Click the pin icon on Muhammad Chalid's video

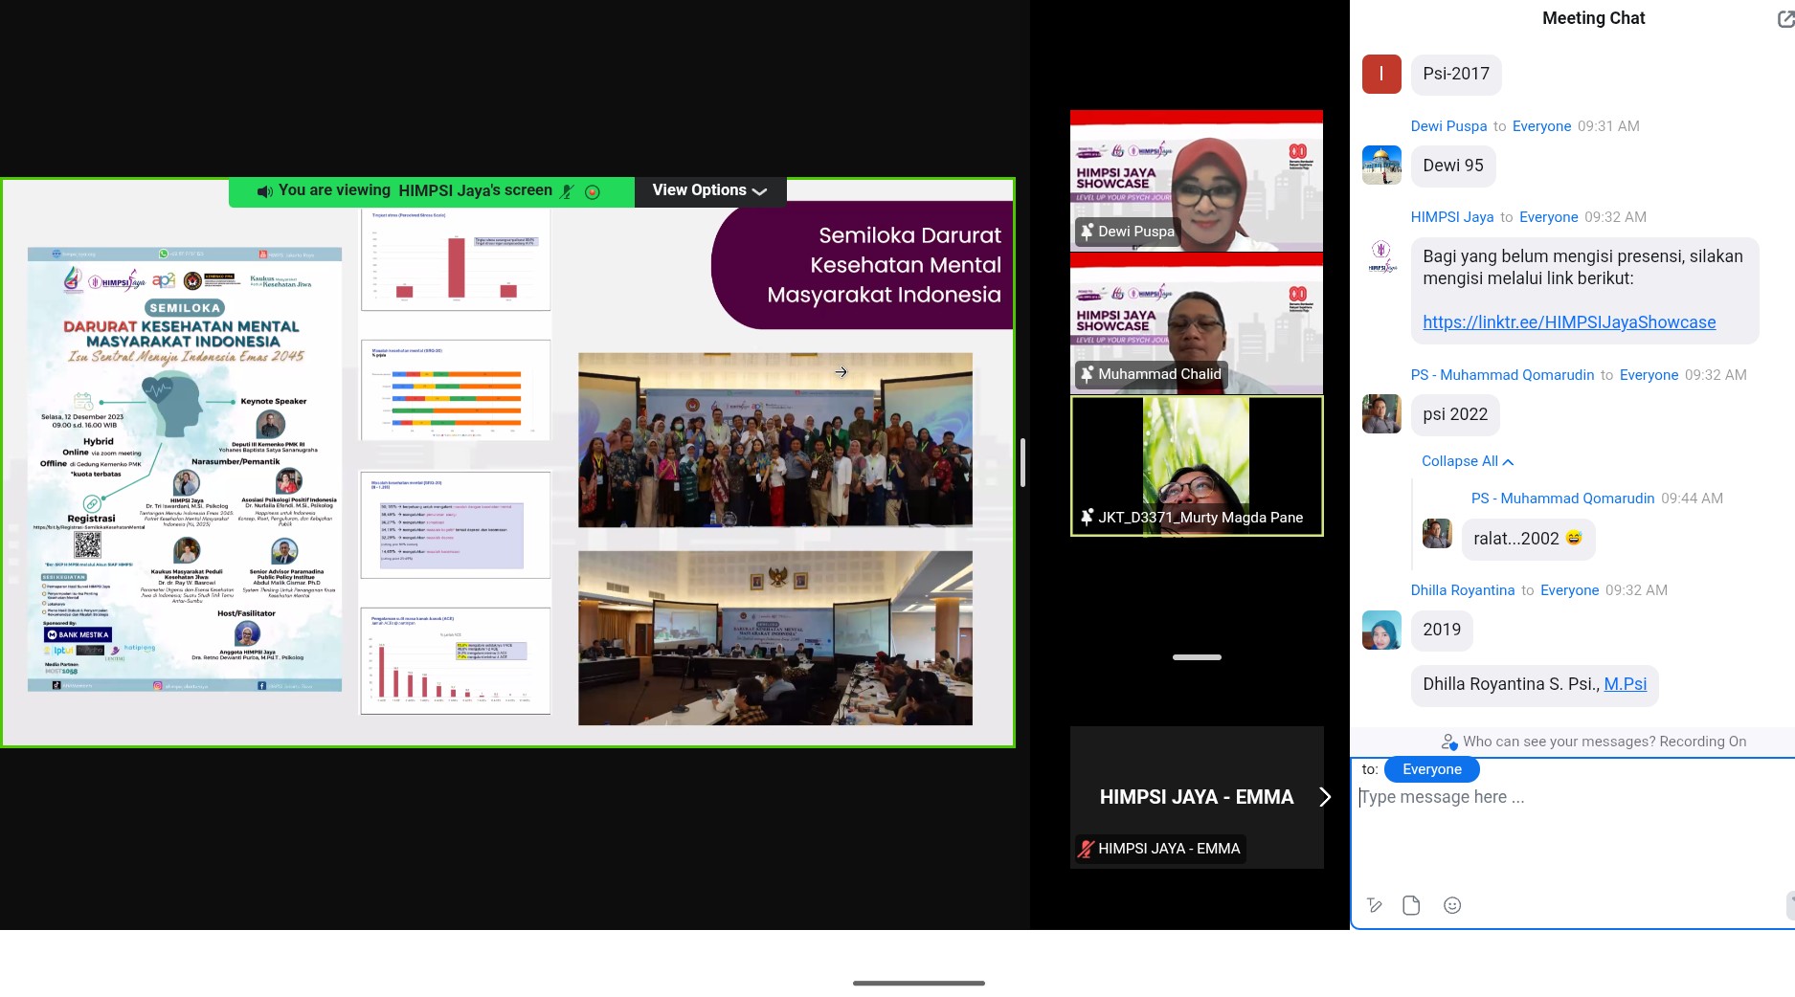coord(1087,374)
